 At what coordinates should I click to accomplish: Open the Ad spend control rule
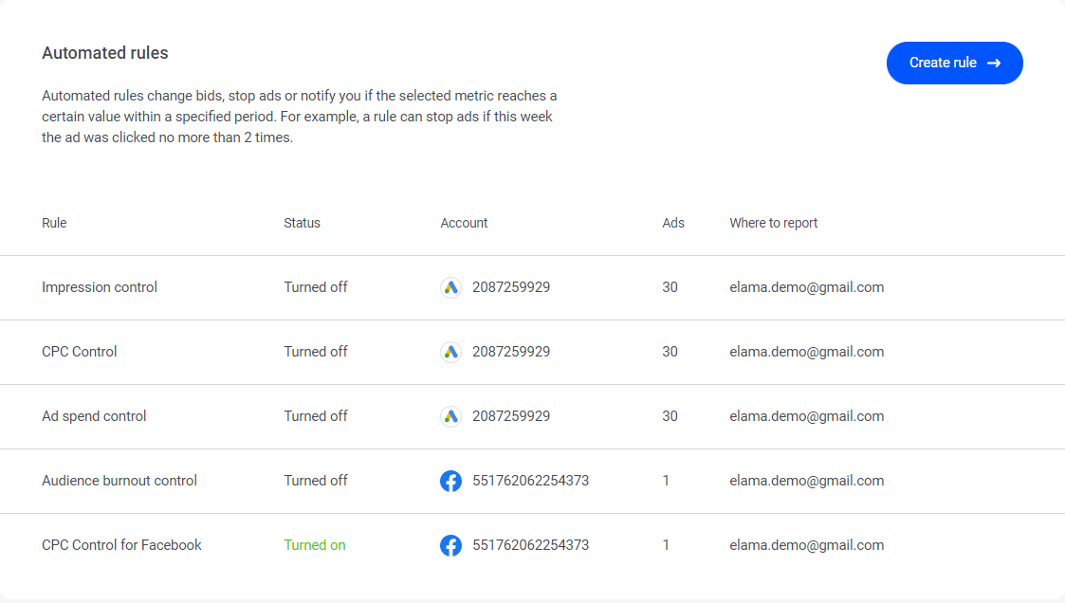tap(94, 416)
